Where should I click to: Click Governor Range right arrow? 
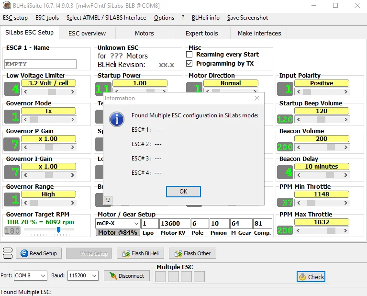(73, 203)
